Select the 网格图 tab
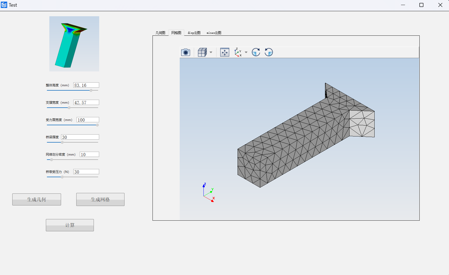Screen dimensions: 449x275 point(176,33)
